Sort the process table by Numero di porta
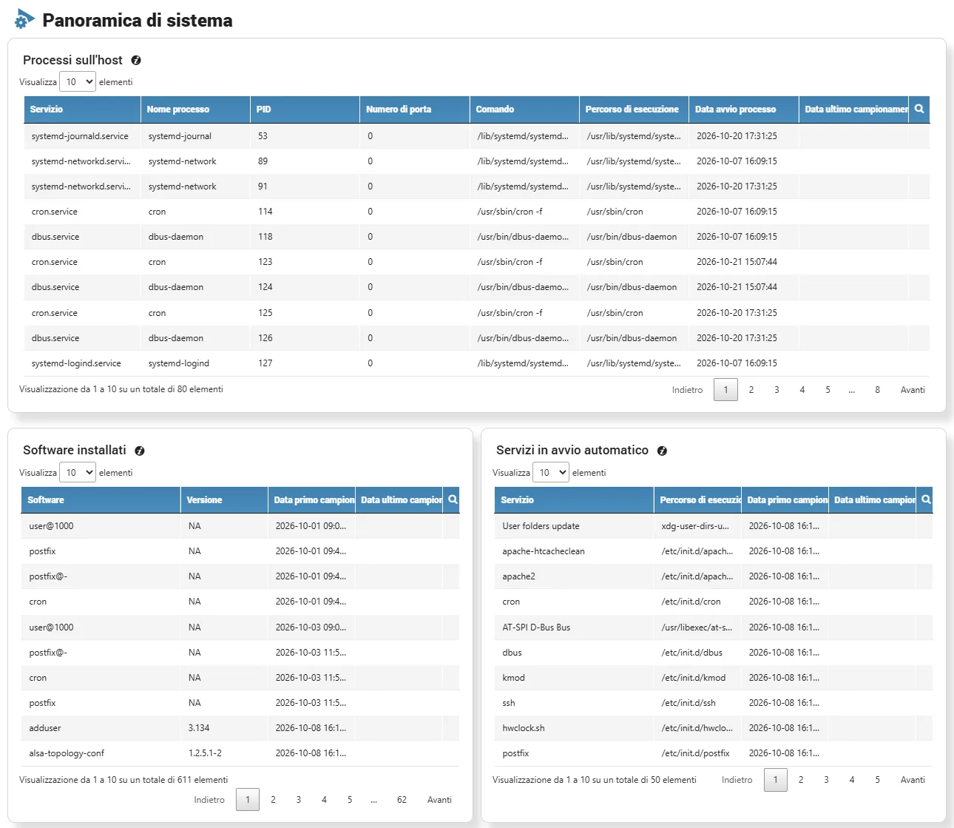 pyautogui.click(x=415, y=109)
